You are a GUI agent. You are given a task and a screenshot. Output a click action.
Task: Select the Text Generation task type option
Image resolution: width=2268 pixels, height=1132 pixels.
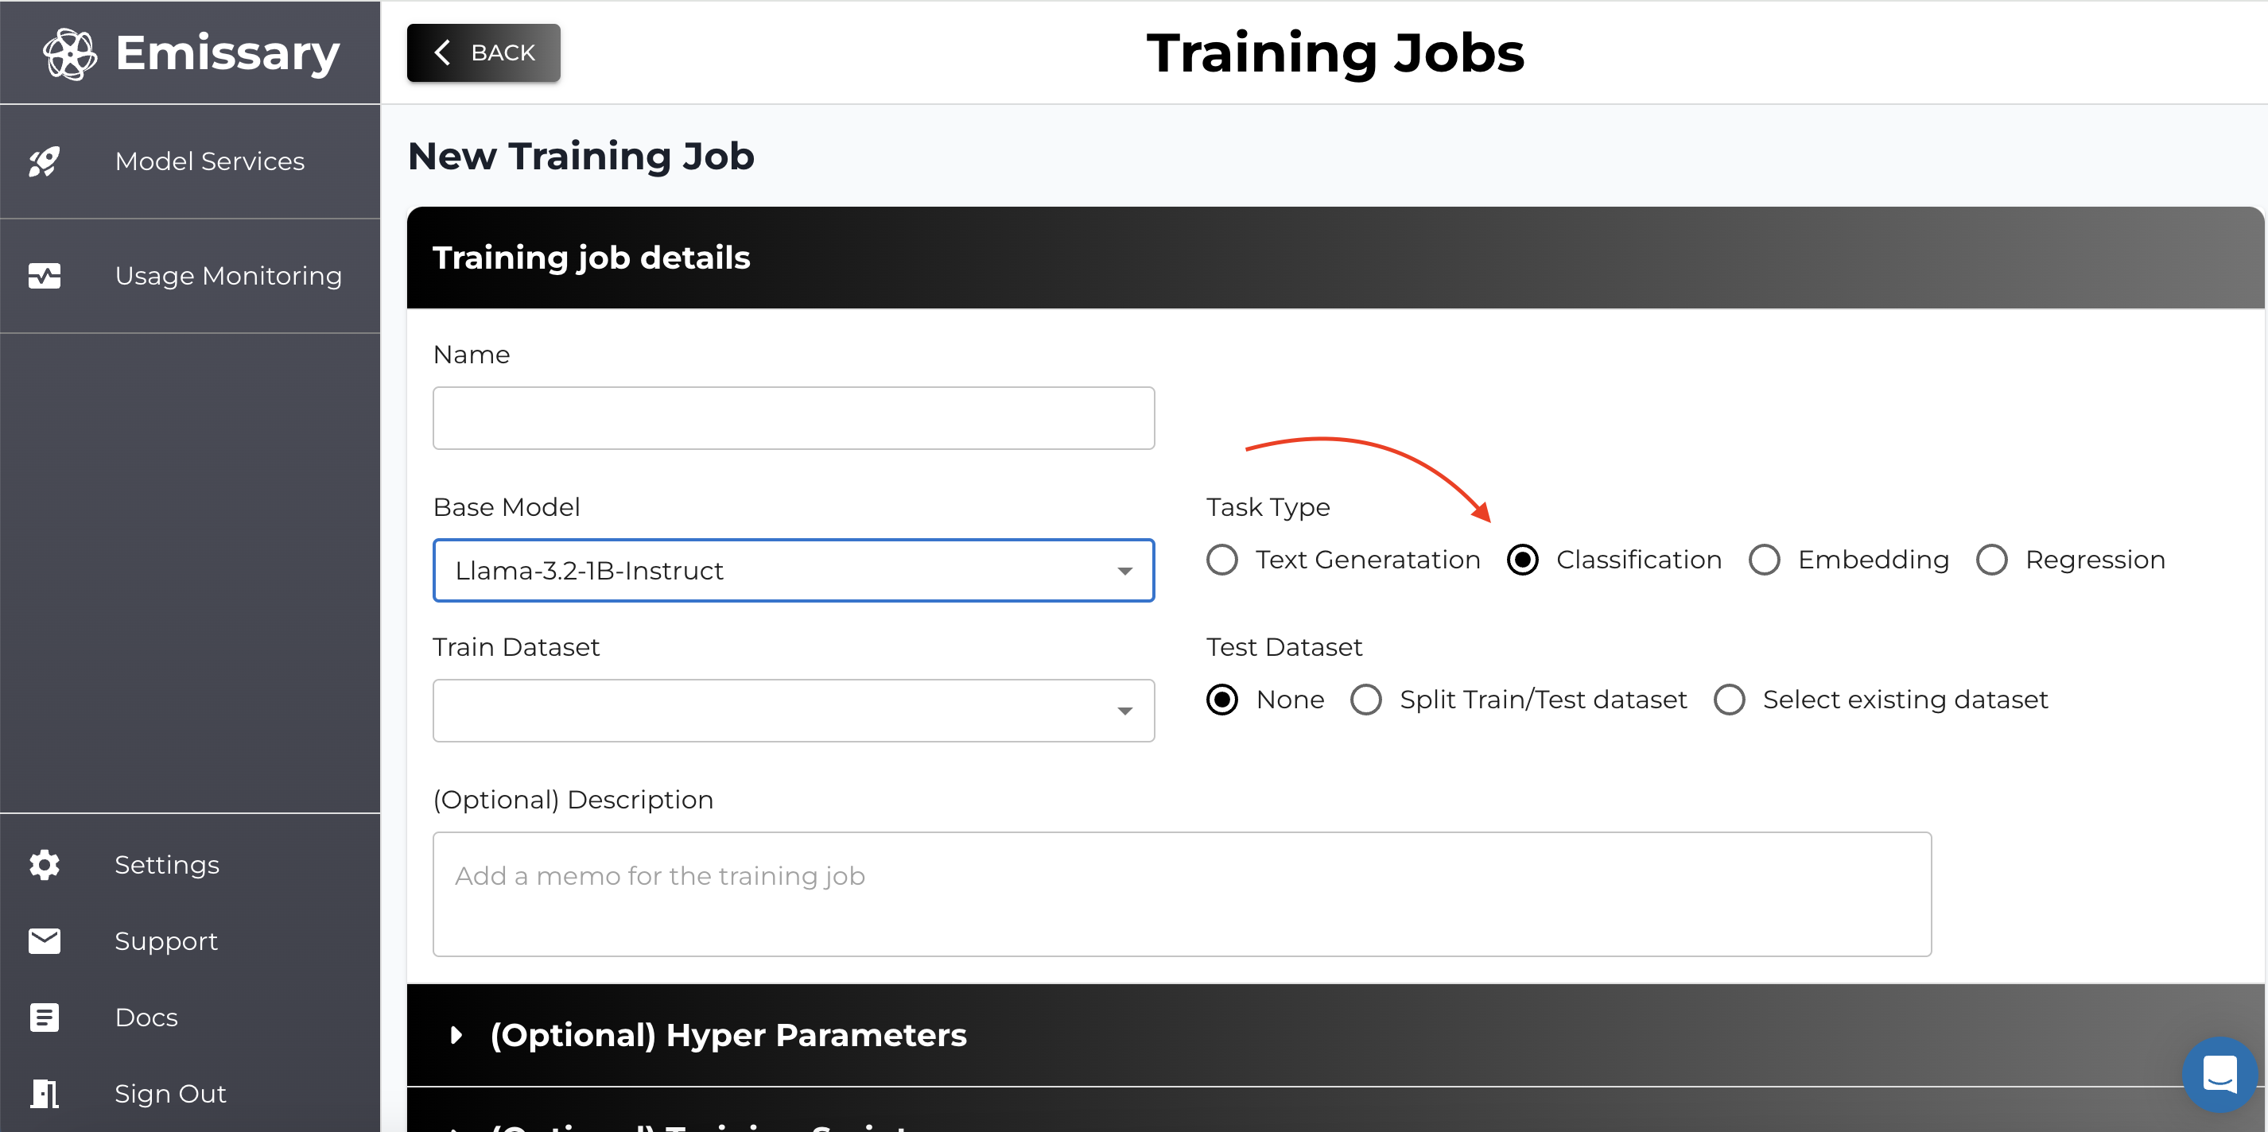click(x=1221, y=560)
